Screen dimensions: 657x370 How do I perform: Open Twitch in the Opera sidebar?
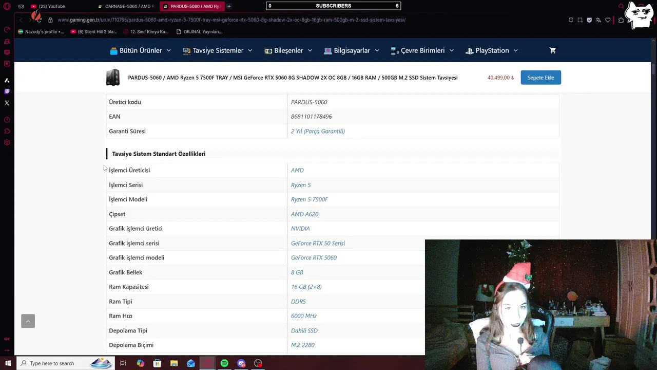click(x=7, y=91)
